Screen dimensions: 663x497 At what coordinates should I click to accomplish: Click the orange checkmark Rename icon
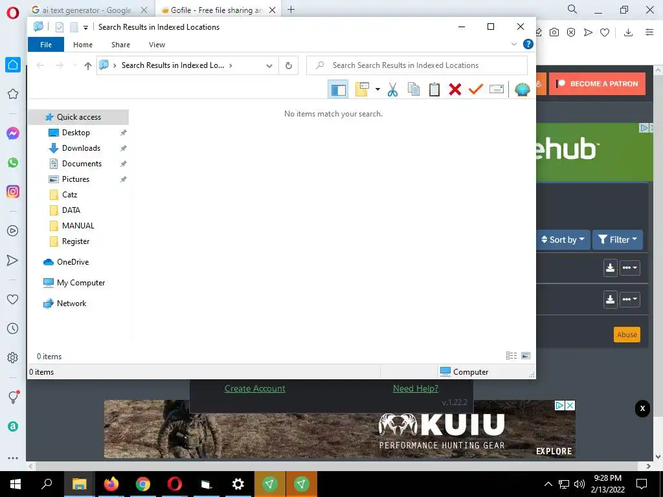476,89
